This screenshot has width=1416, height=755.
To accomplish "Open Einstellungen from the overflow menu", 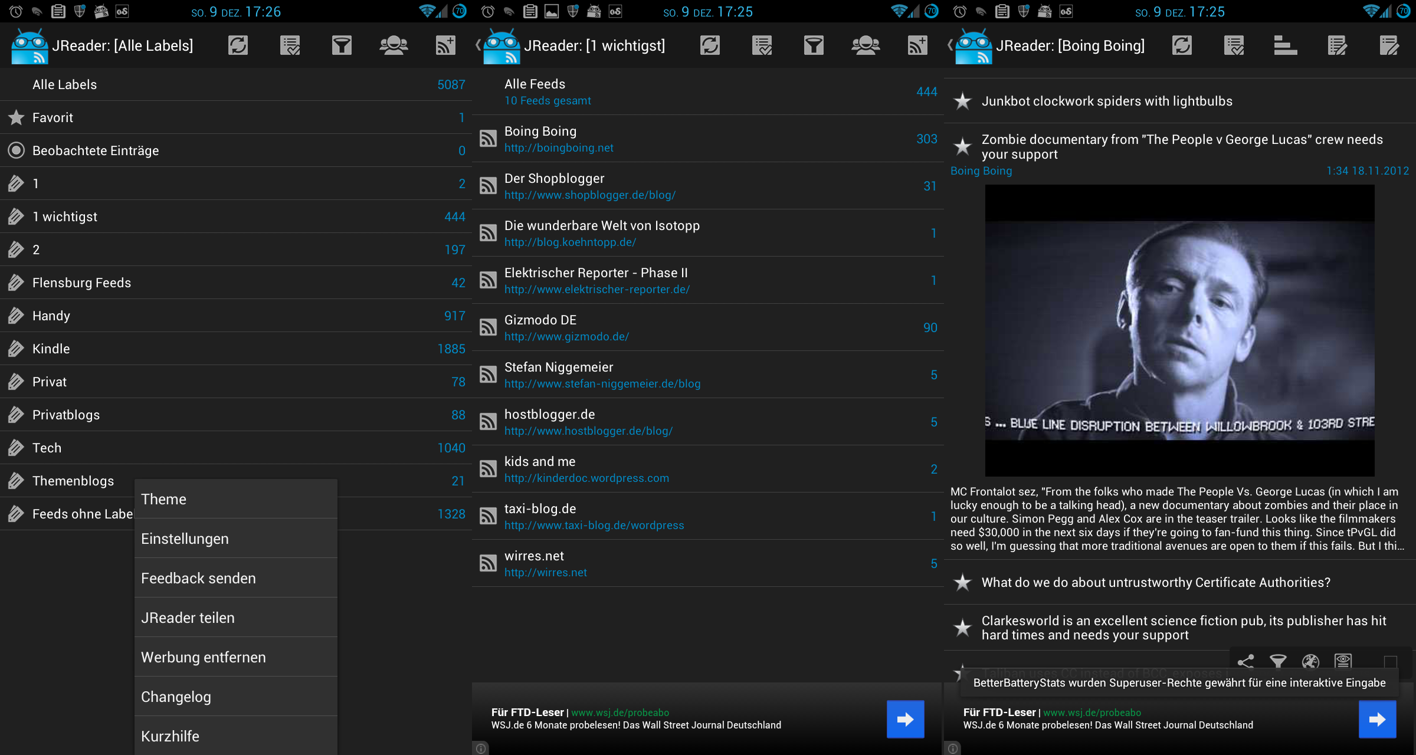I will 236,539.
